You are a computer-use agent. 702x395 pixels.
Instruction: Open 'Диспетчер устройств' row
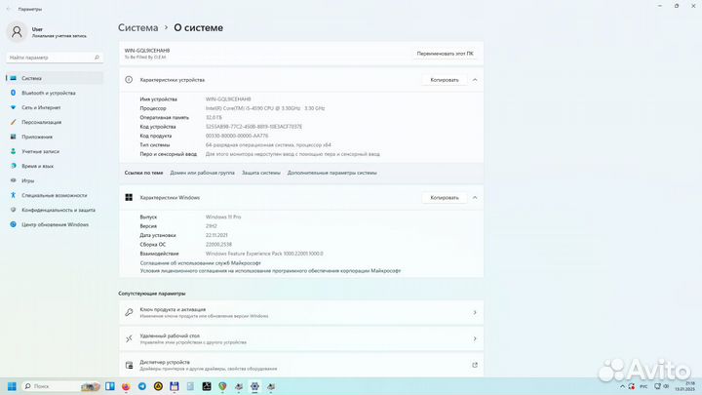click(x=301, y=365)
